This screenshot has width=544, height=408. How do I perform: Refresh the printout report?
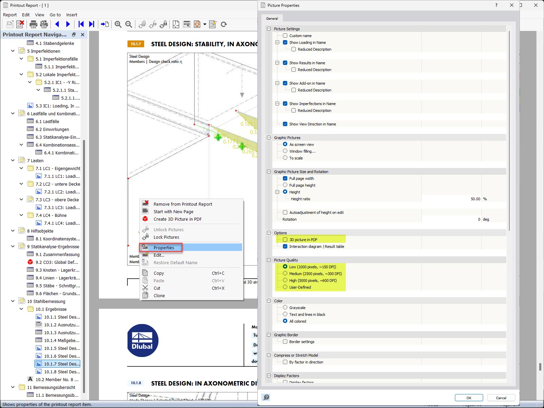224,24
